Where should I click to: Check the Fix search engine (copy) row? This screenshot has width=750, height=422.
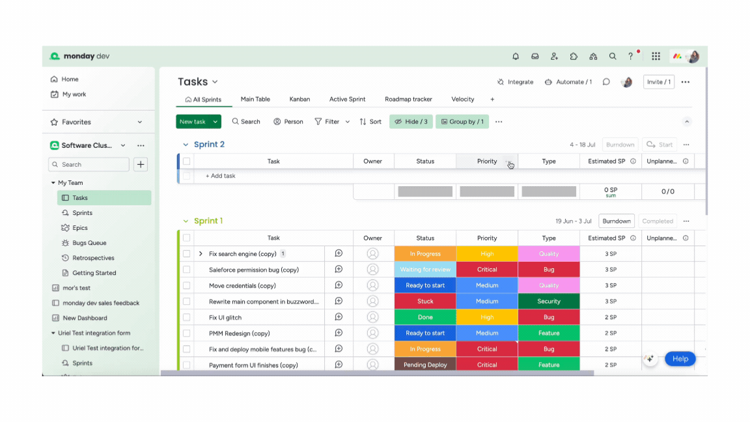pos(187,253)
